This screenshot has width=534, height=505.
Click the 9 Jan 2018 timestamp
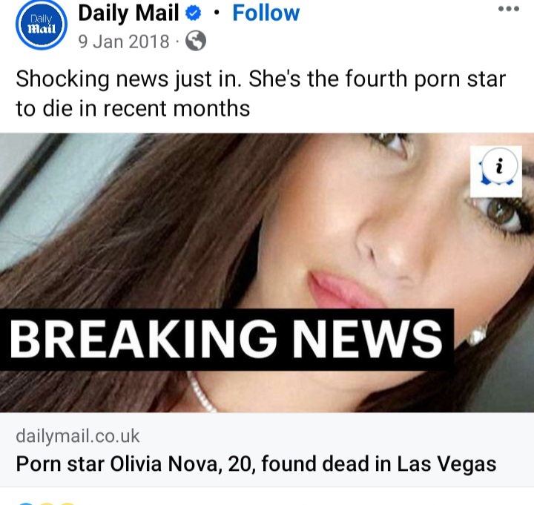pos(124,42)
